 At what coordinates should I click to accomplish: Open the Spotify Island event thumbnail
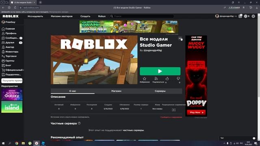[x=12, y=107]
